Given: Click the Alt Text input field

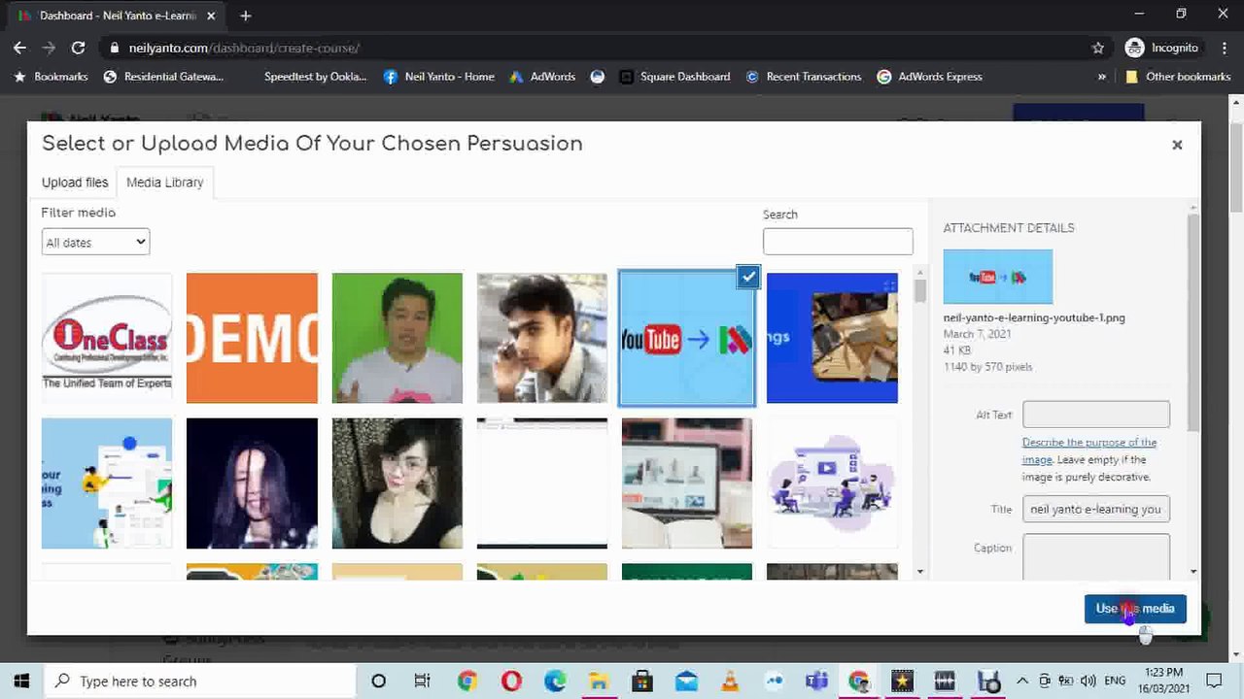Looking at the screenshot, I should [x=1096, y=415].
